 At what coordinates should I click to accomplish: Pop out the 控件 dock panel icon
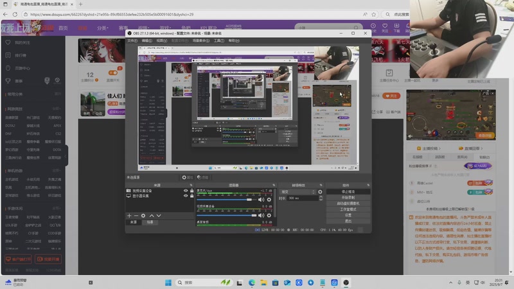coord(368,185)
